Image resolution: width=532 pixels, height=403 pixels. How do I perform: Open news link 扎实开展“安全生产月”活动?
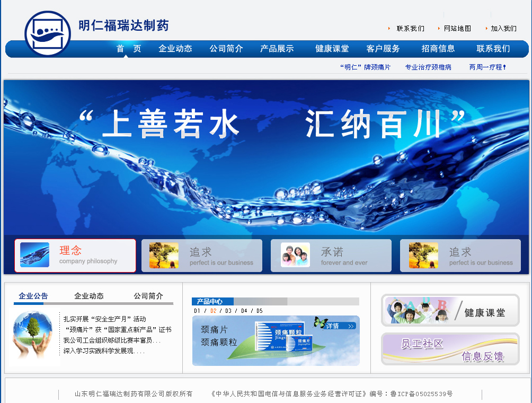tap(104, 319)
